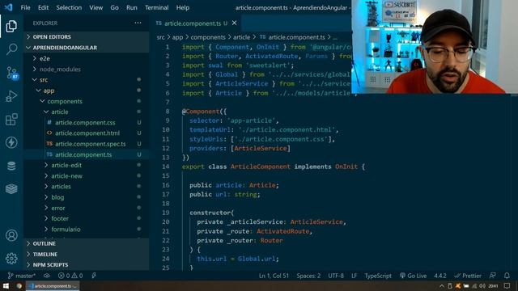This screenshot has width=518, height=291.
Task: Click the master branch status item
Action: [x=22, y=276]
